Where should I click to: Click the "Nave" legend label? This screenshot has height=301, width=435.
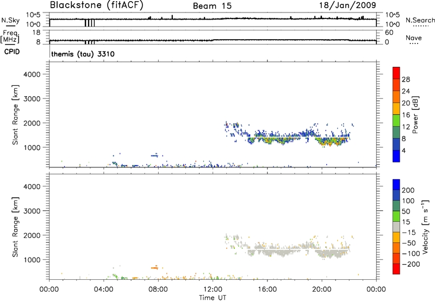(x=414, y=37)
